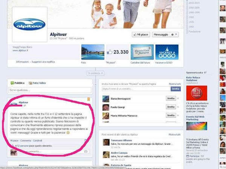Invite Maria Vittoria Marocco to like the page
226x169 pixels.
(x=171, y=115)
